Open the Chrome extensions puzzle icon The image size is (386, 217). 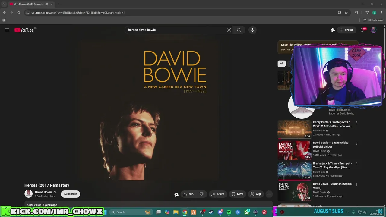pos(356,13)
